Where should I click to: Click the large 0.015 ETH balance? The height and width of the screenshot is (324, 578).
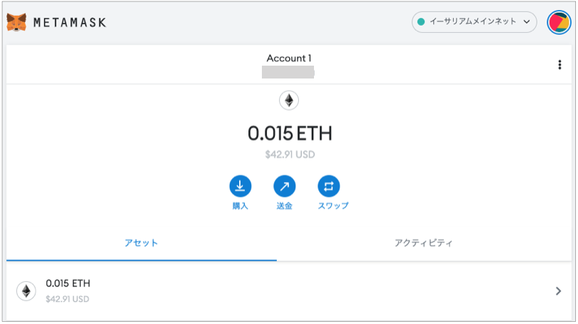(290, 133)
